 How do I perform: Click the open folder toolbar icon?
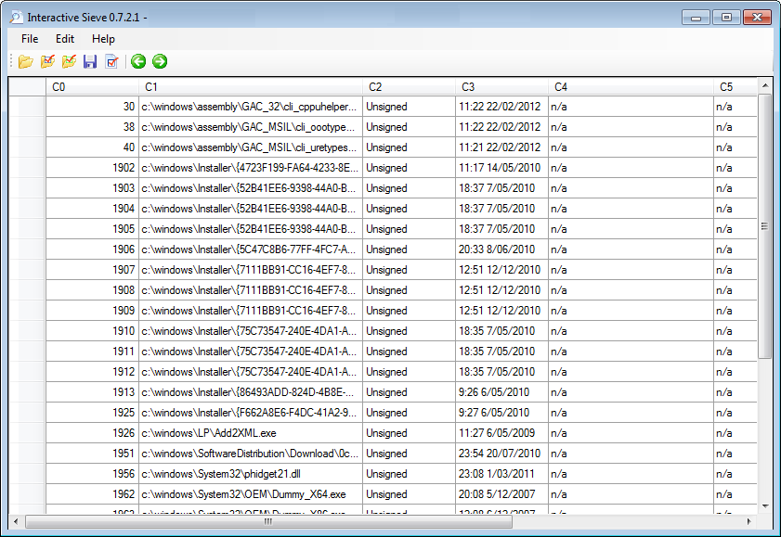25,62
